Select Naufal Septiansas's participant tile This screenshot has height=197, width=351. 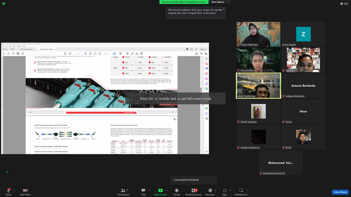tap(258, 137)
